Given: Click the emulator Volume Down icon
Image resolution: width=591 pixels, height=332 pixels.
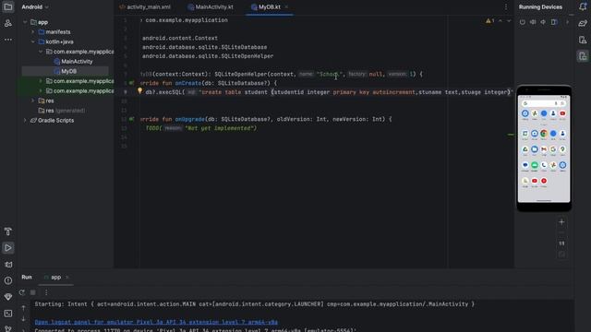Looking at the screenshot, I should point(543,22).
